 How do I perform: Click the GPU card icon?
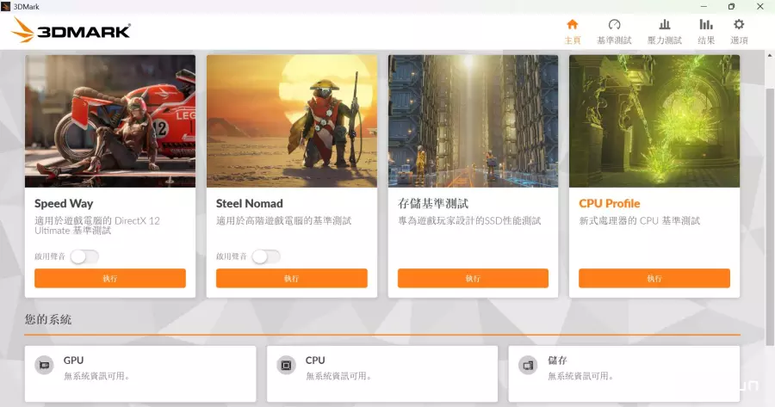[44, 366]
